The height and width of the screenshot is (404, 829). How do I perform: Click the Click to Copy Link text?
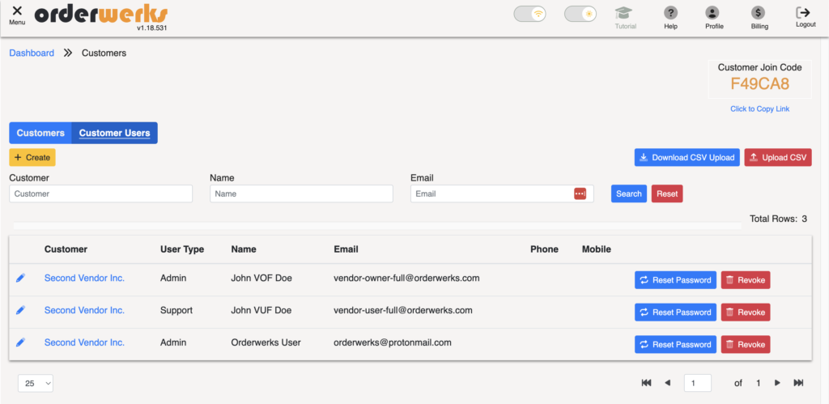759,109
